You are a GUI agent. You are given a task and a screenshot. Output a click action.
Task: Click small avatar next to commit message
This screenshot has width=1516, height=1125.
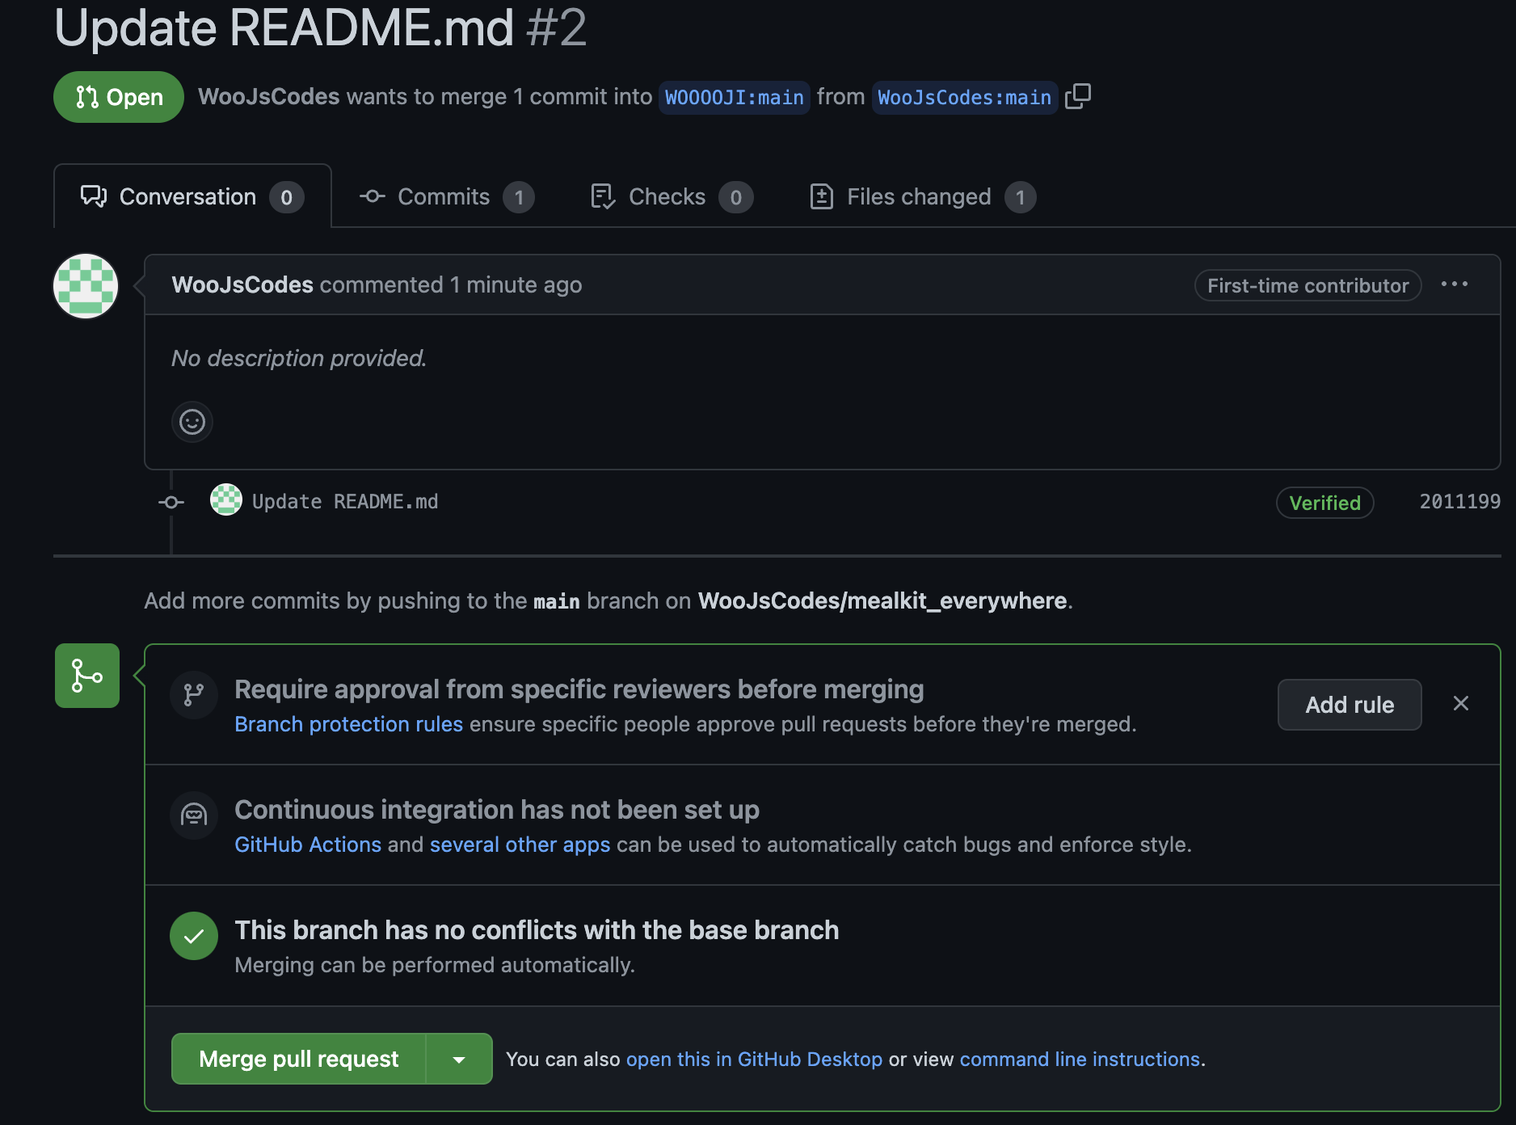226,500
